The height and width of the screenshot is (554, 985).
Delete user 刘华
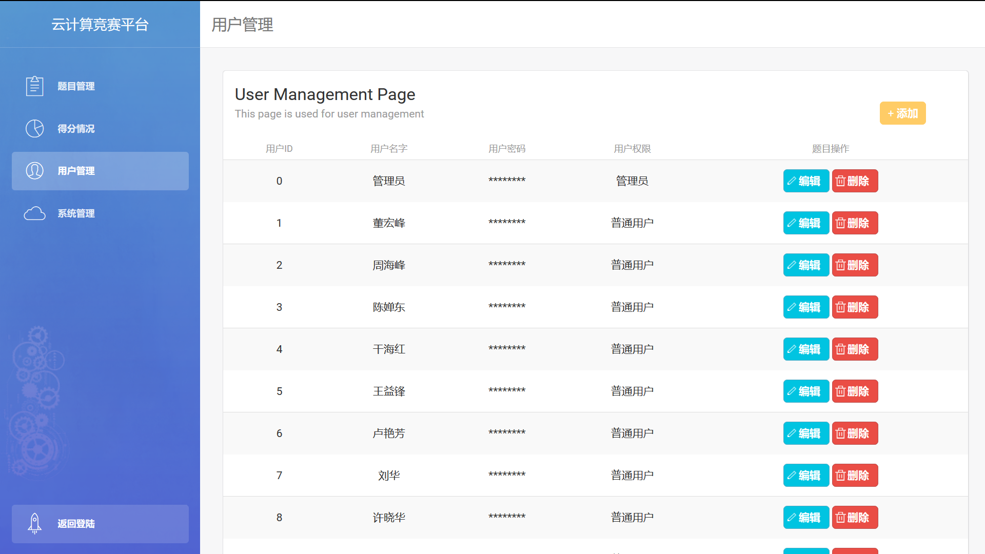855,476
